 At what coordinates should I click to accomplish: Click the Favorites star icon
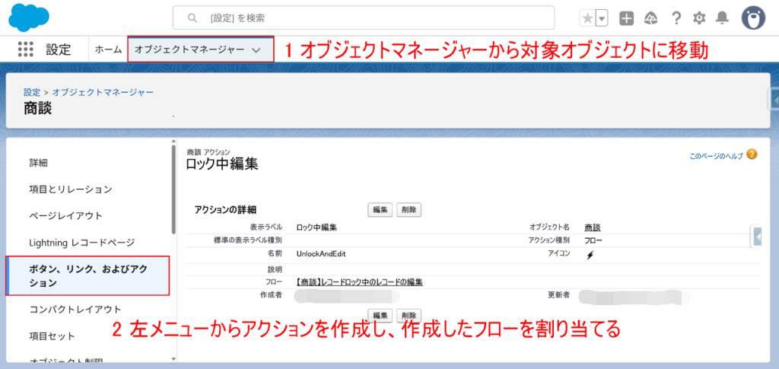pyautogui.click(x=587, y=17)
